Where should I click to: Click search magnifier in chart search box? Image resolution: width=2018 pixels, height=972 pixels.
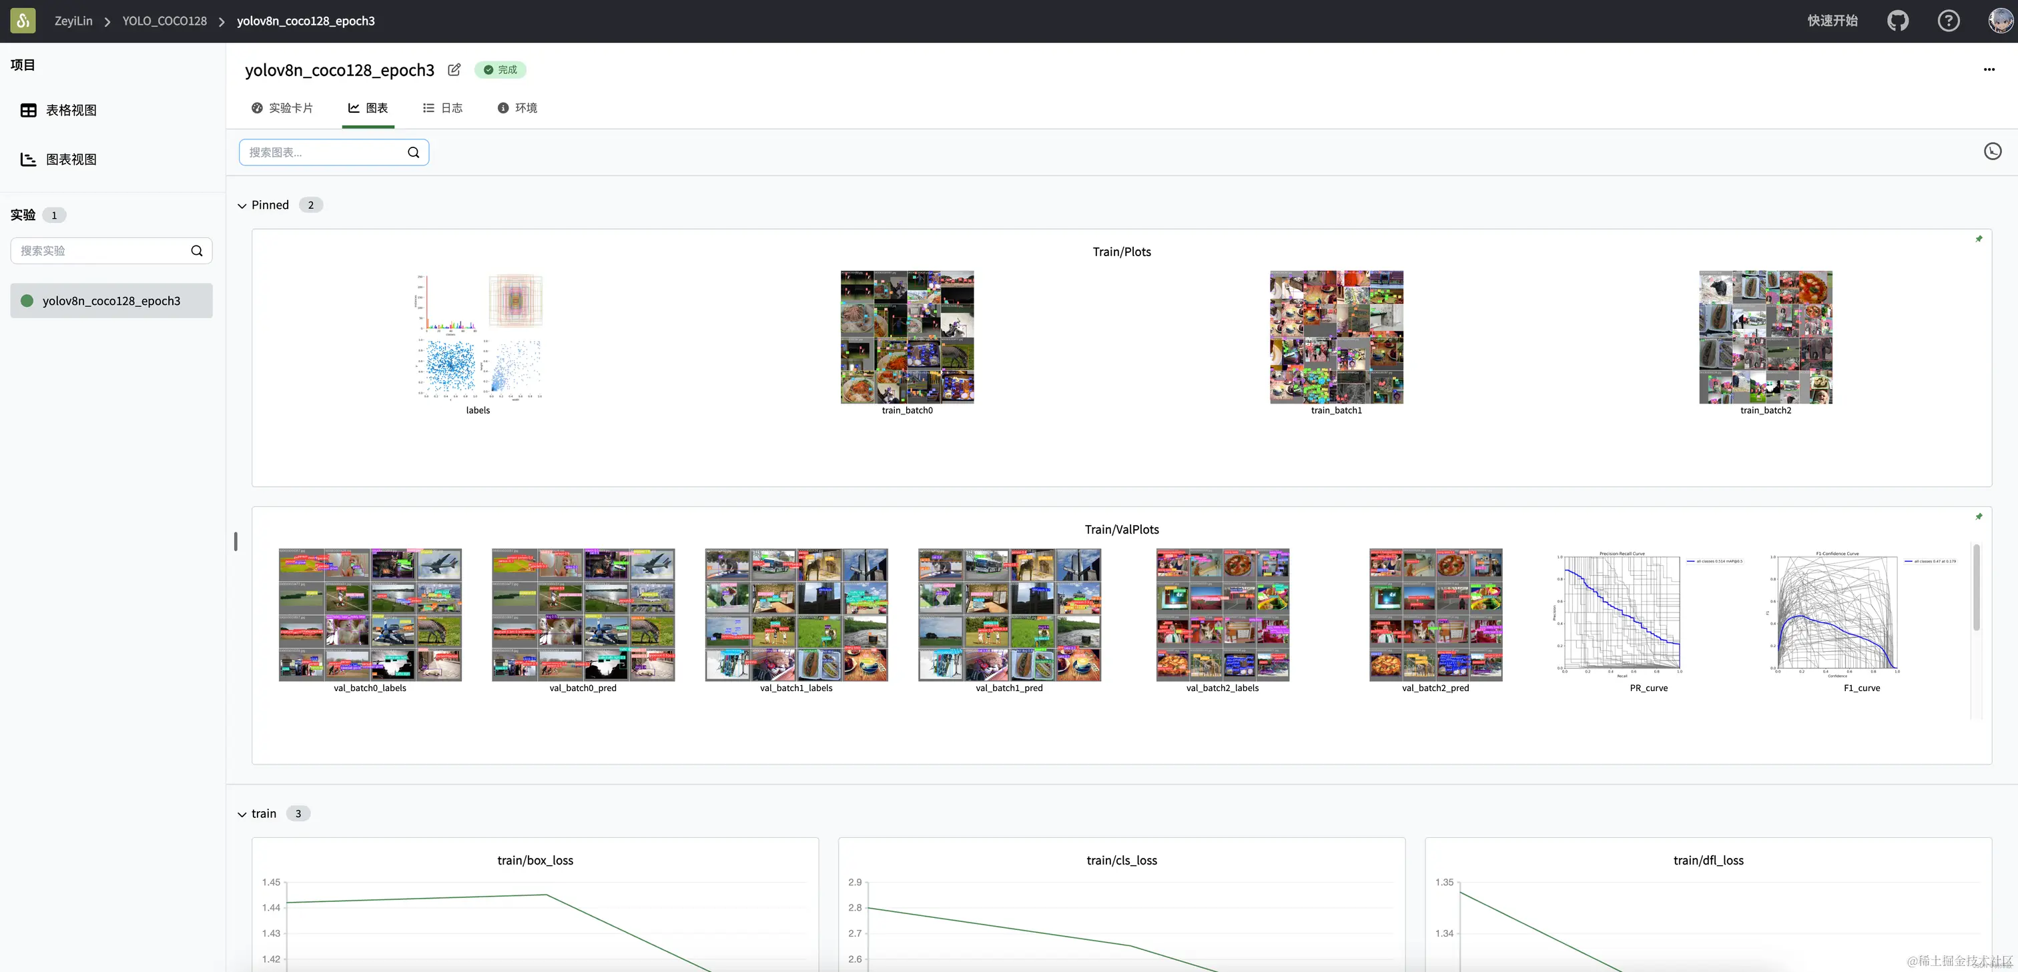(414, 153)
